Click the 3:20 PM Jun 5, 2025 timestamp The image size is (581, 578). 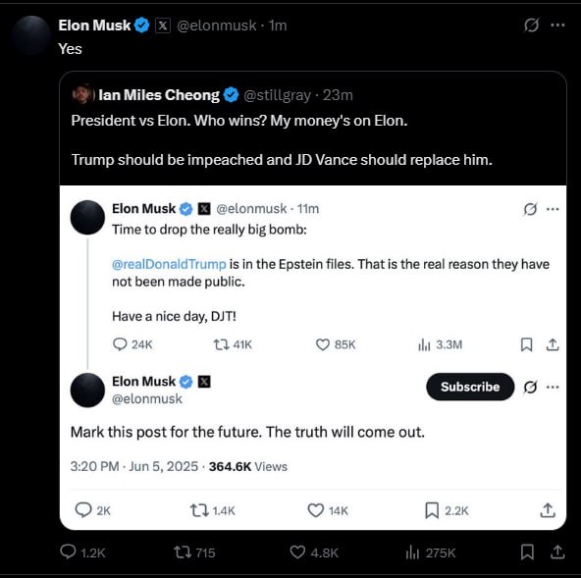coord(134,466)
